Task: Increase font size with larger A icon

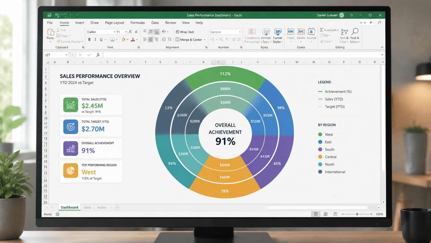Action: [x=130, y=32]
